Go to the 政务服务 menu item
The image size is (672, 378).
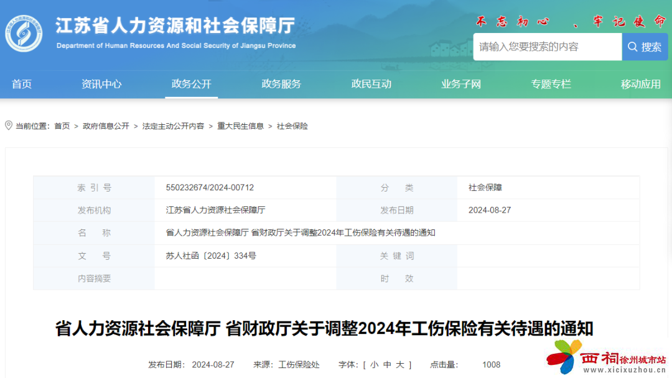point(281,84)
